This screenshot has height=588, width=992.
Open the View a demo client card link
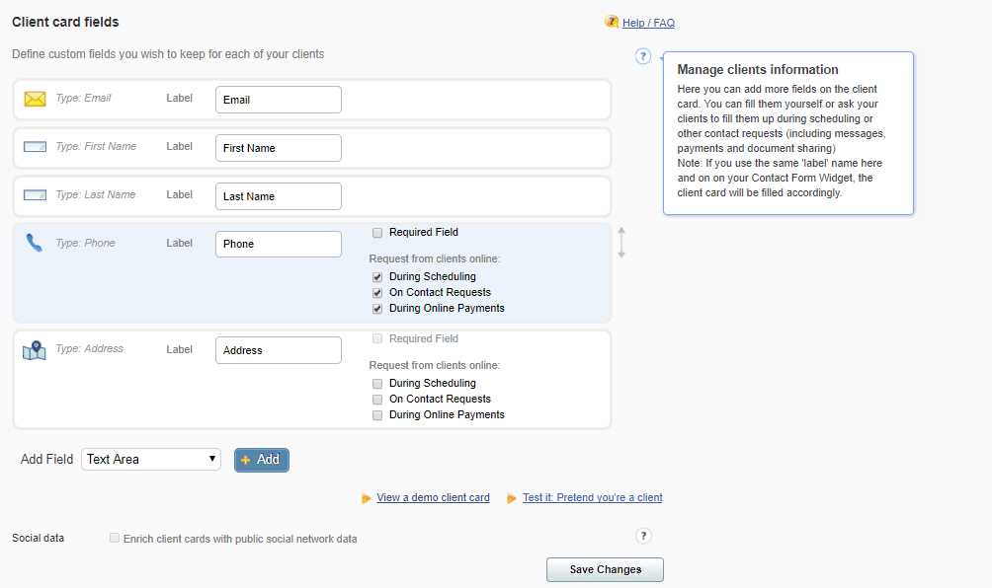pos(433,498)
